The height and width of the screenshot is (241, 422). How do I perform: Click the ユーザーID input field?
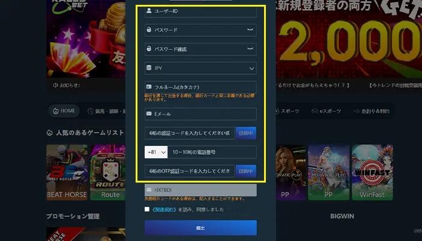(201, 11)
